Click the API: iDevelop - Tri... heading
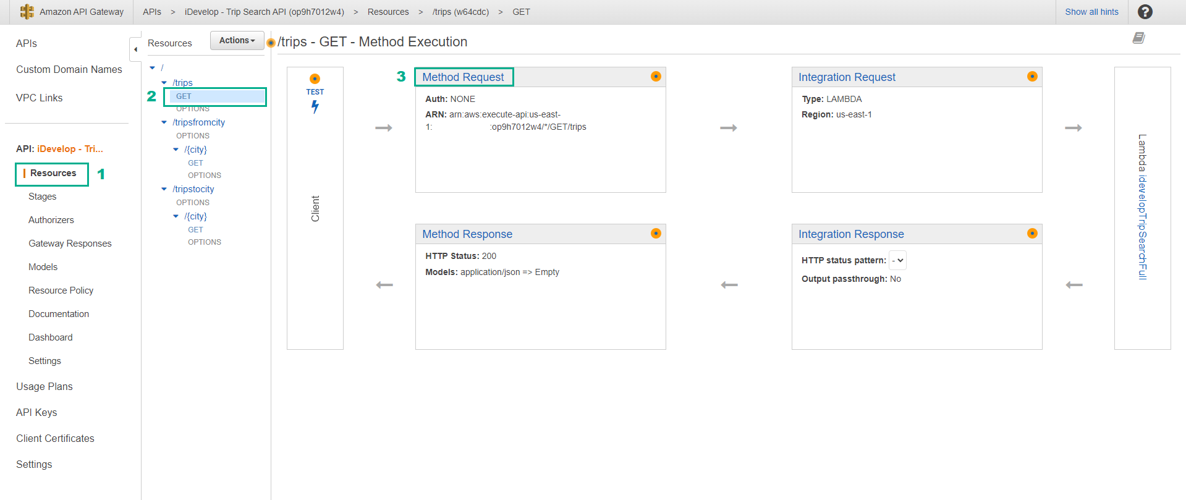 click(x=59, y=149)
